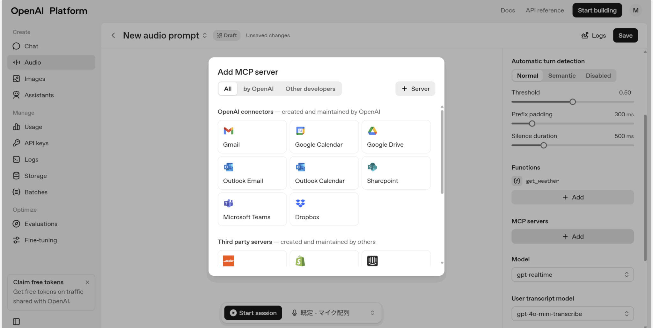This screenshot has height=328, width=653.
Task: Pick the Dropbox connector icon
Action: pyautogui.click(x=300, y=203)
